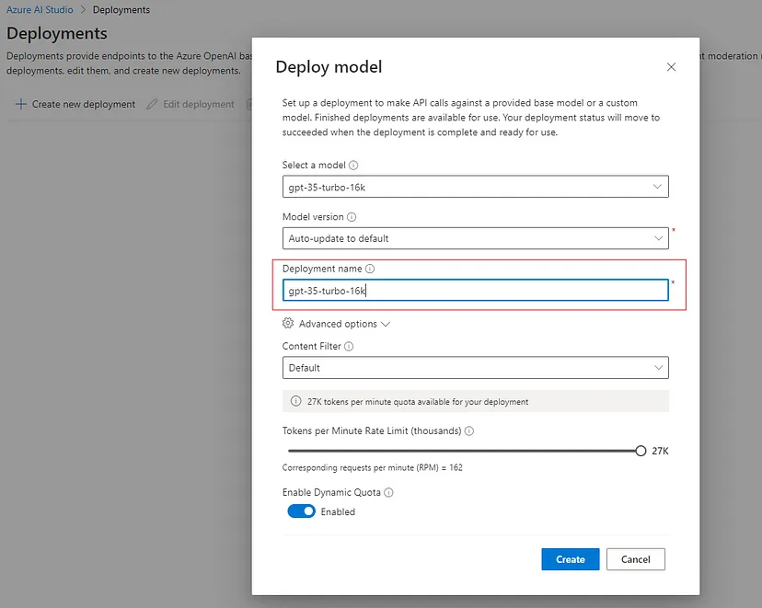
Task: Click the Corresponding requests per minute text
Action: coord(372,467)
